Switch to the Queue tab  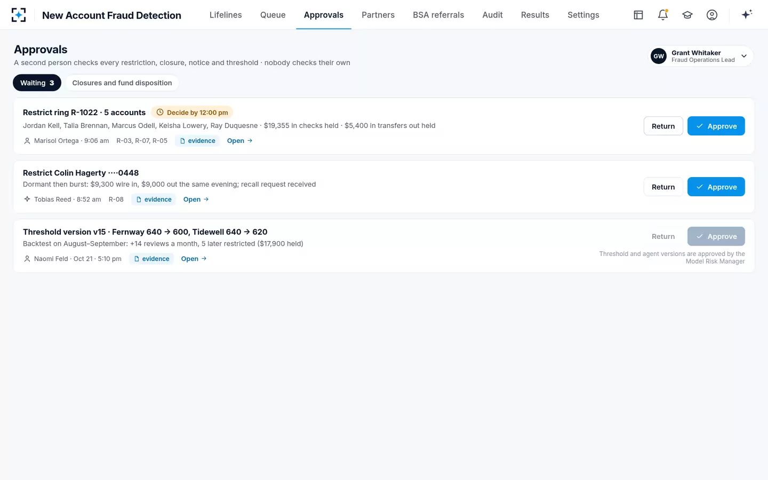273,15
